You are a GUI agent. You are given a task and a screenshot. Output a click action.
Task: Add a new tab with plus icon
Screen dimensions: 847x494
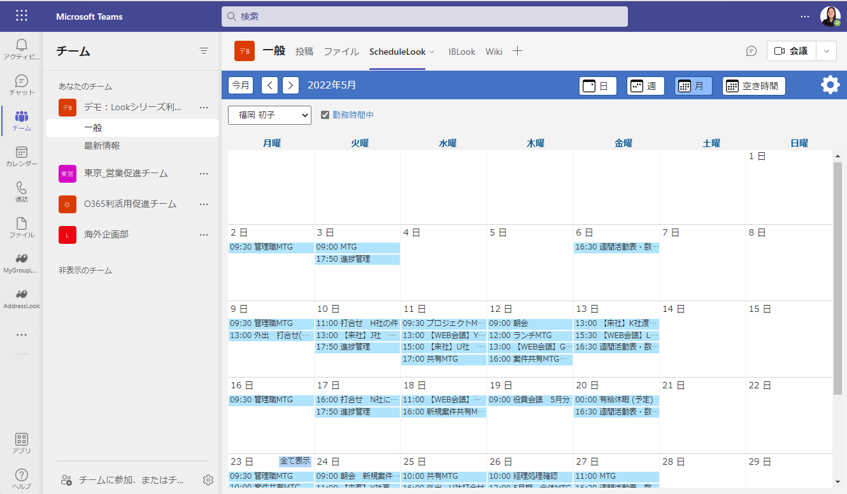[517, 52]
